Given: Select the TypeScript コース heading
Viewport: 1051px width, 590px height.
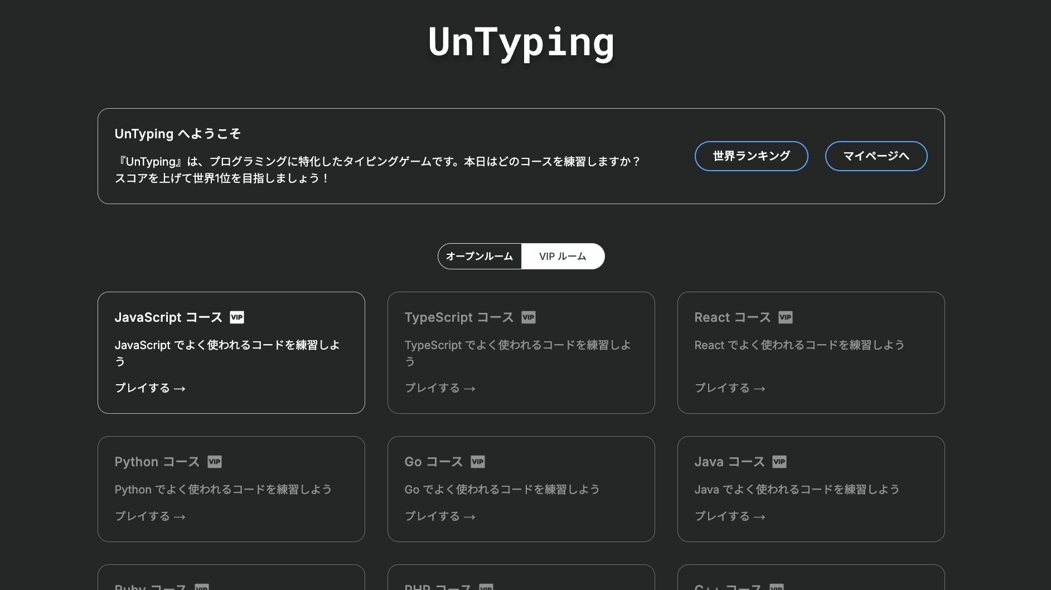Looking at the screenshot, I should (459, 317).
